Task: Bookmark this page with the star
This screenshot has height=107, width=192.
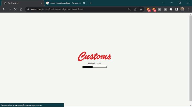Action: pyautogui.click(x=141, y=9)
